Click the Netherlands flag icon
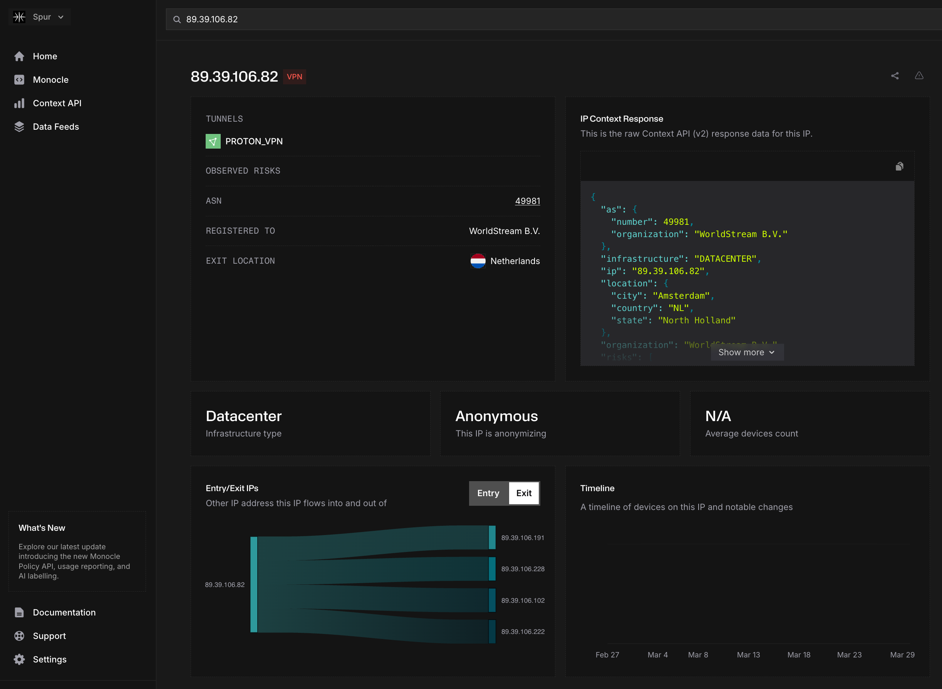The height and width of the screenshot is (689, 942). click(x=478, y=261)
